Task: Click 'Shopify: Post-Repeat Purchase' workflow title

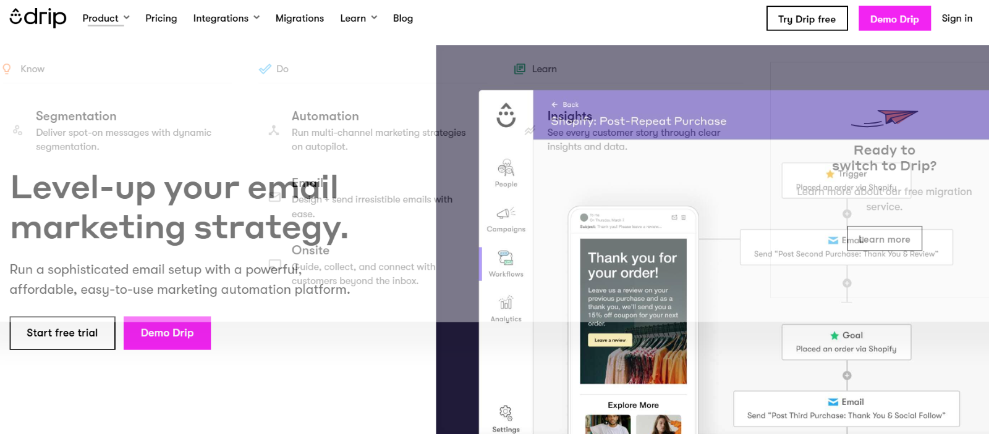Action: click(x=639, y=122)
